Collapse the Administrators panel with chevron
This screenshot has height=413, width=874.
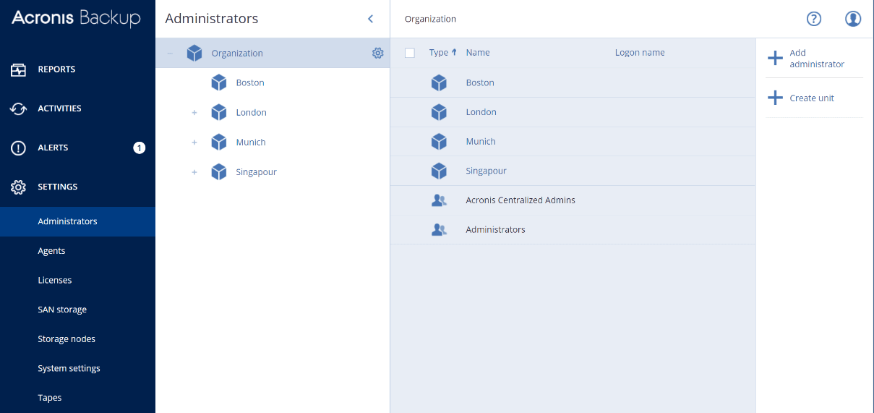[370, 19]
